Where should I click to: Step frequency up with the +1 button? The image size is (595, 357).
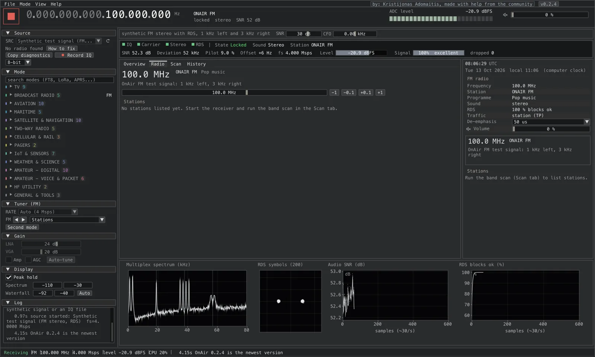[380, 93]
